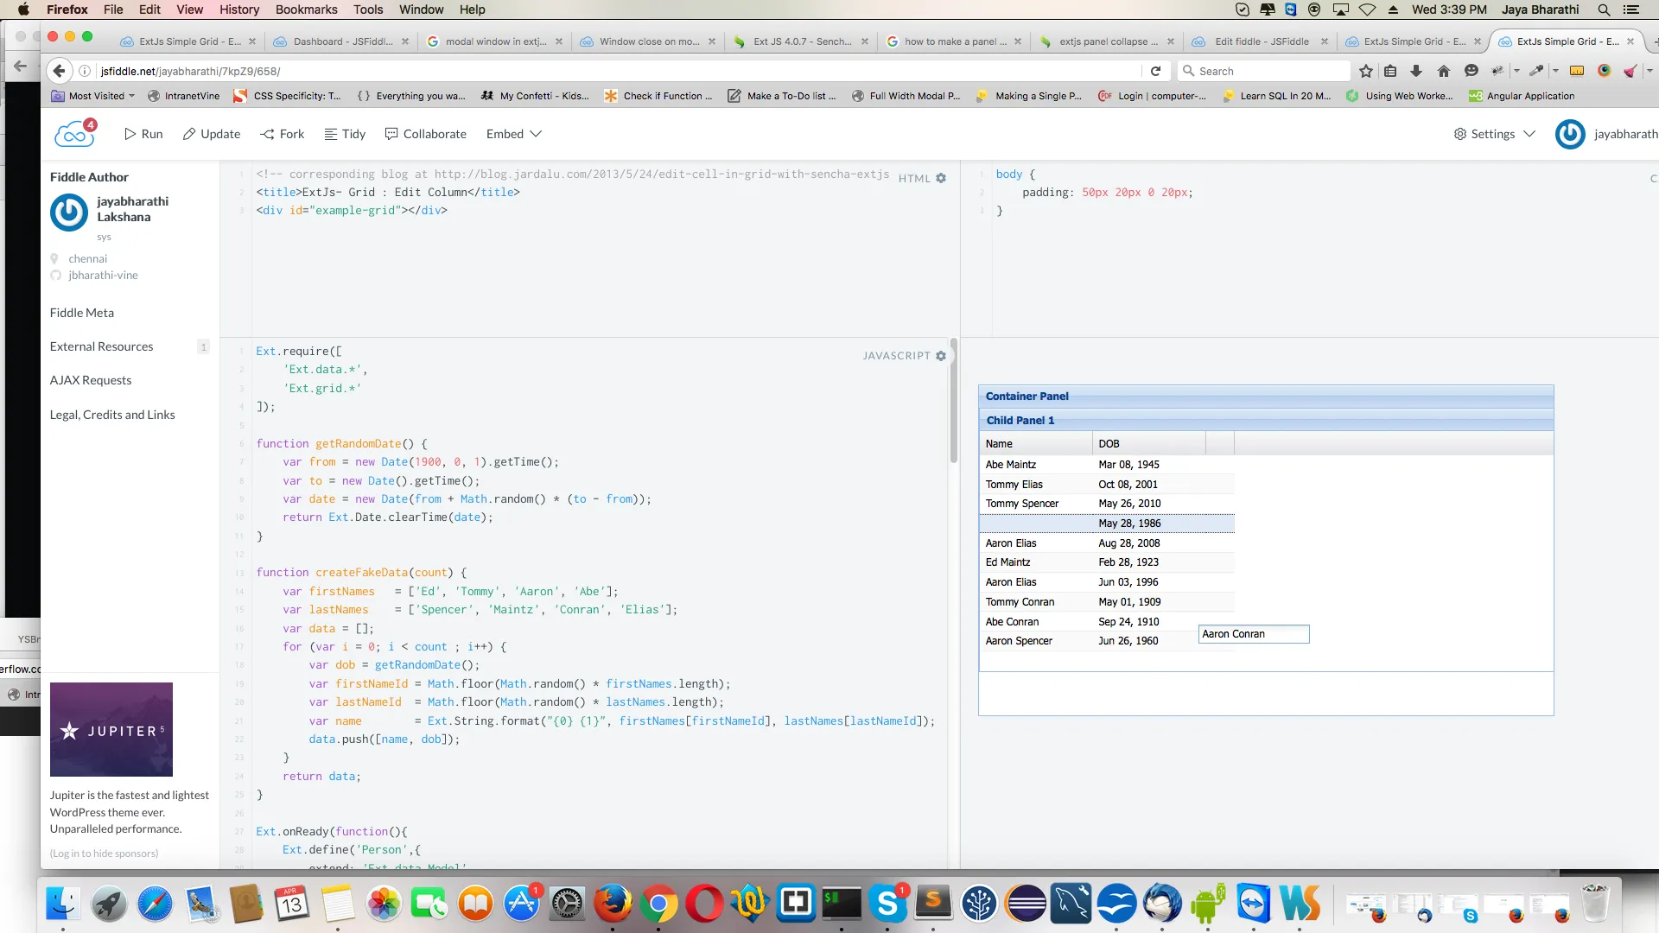Click the Run play icon
The width and height of the screenshot is (1659, 933).
click(130, 134)
